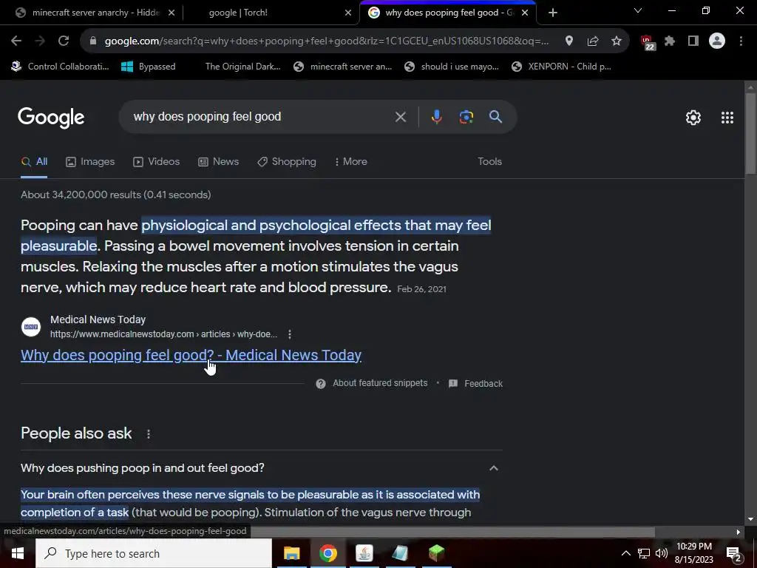
Task: Click the help icon for featured snippets
Action: pos(321,384)
